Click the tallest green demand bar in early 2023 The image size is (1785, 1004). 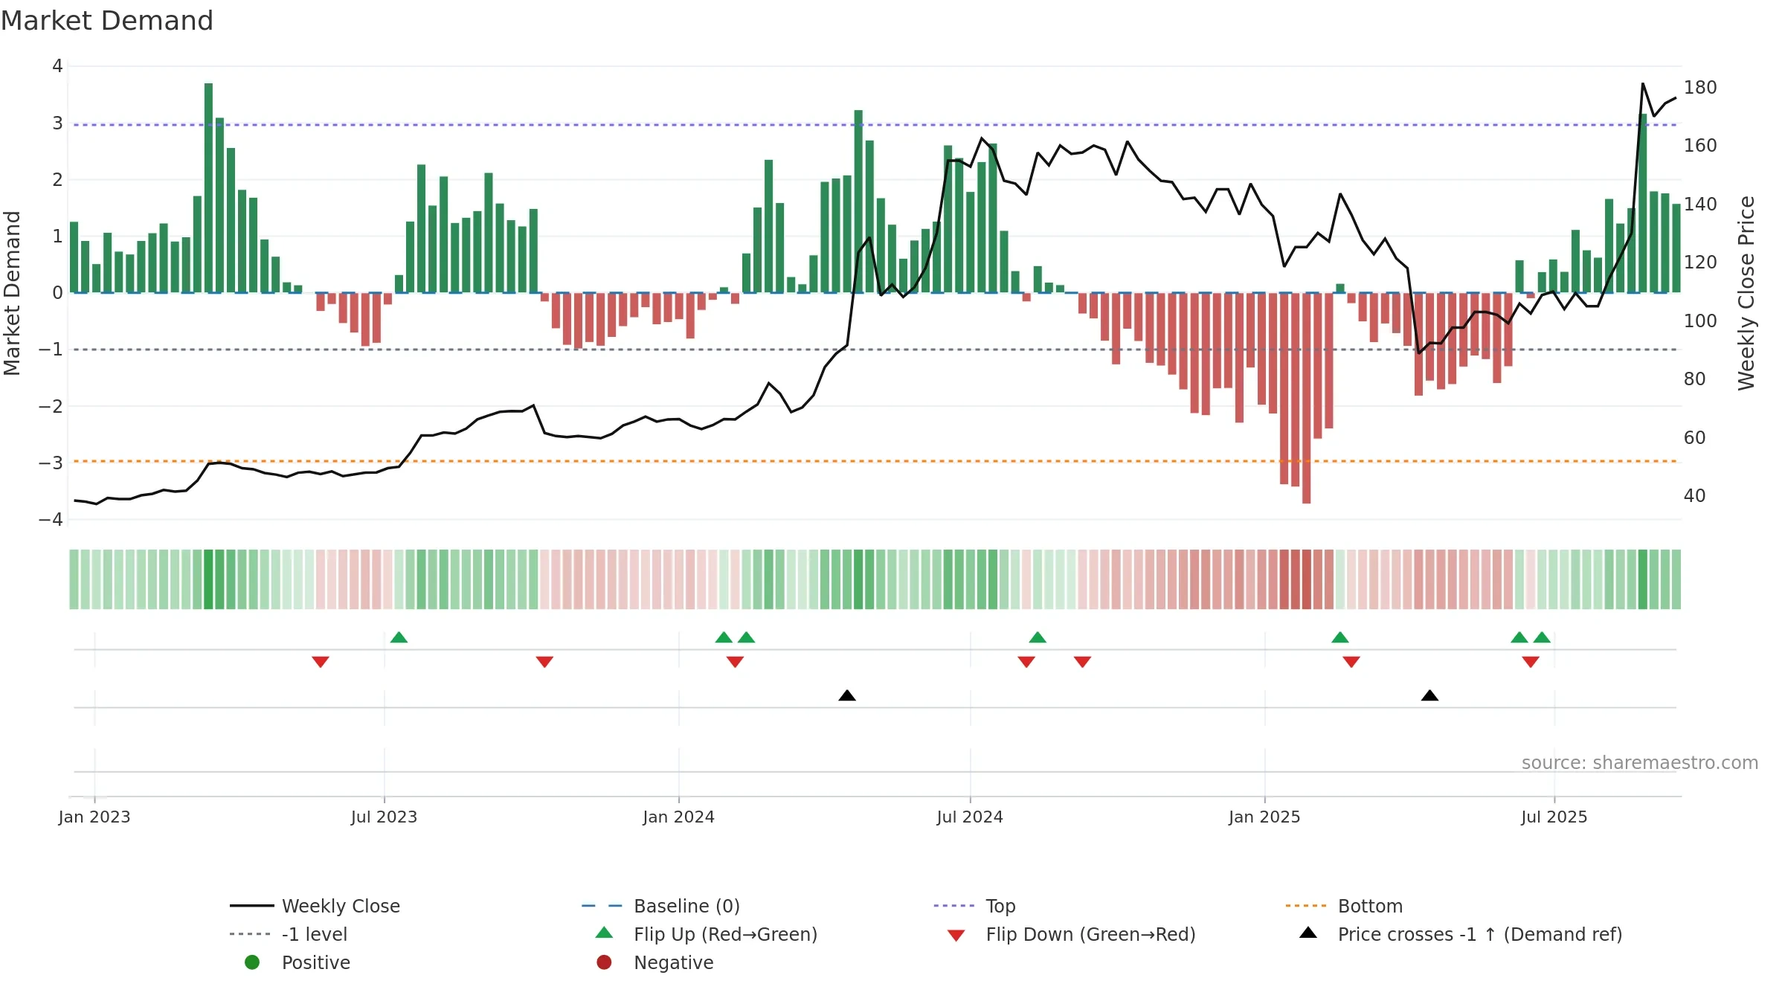pos(208,187)
